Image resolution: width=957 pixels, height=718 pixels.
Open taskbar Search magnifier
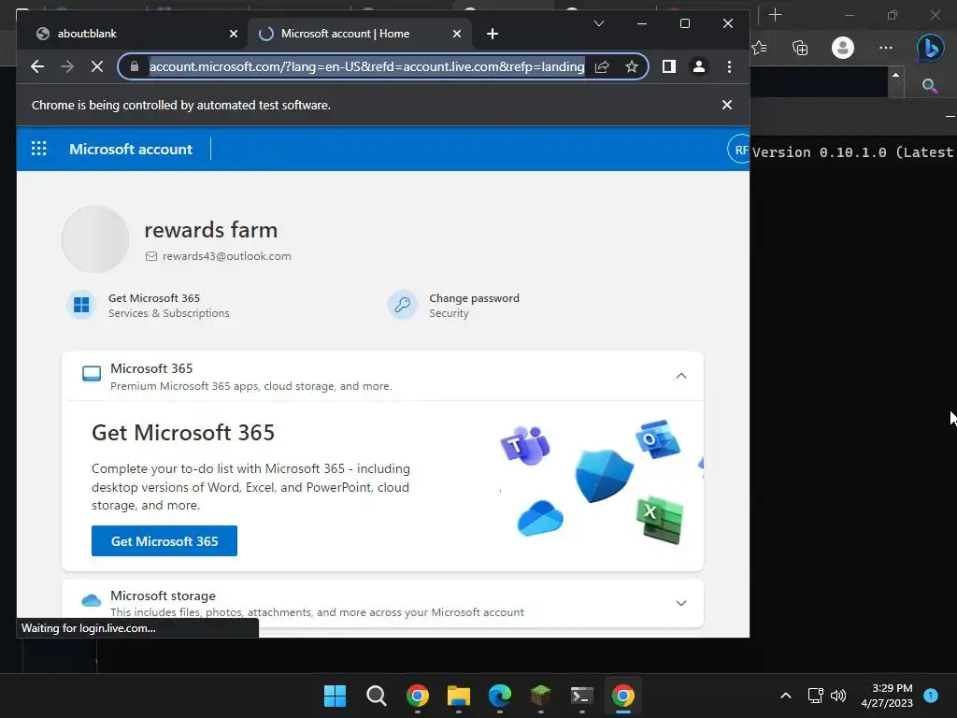[377, 696]
